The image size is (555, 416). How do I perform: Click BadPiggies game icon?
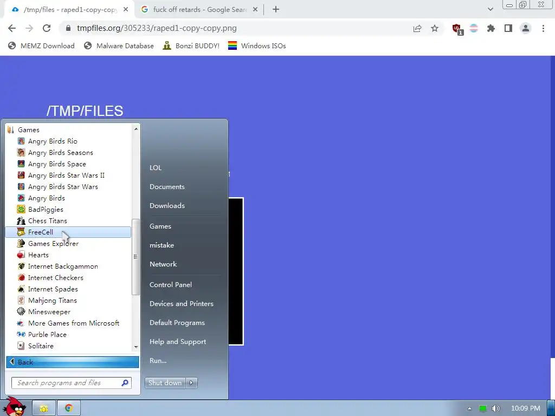point(21,210)
